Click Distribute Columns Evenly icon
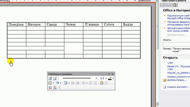 (95, 83)
